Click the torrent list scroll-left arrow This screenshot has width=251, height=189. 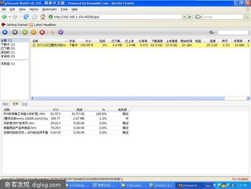32,98
